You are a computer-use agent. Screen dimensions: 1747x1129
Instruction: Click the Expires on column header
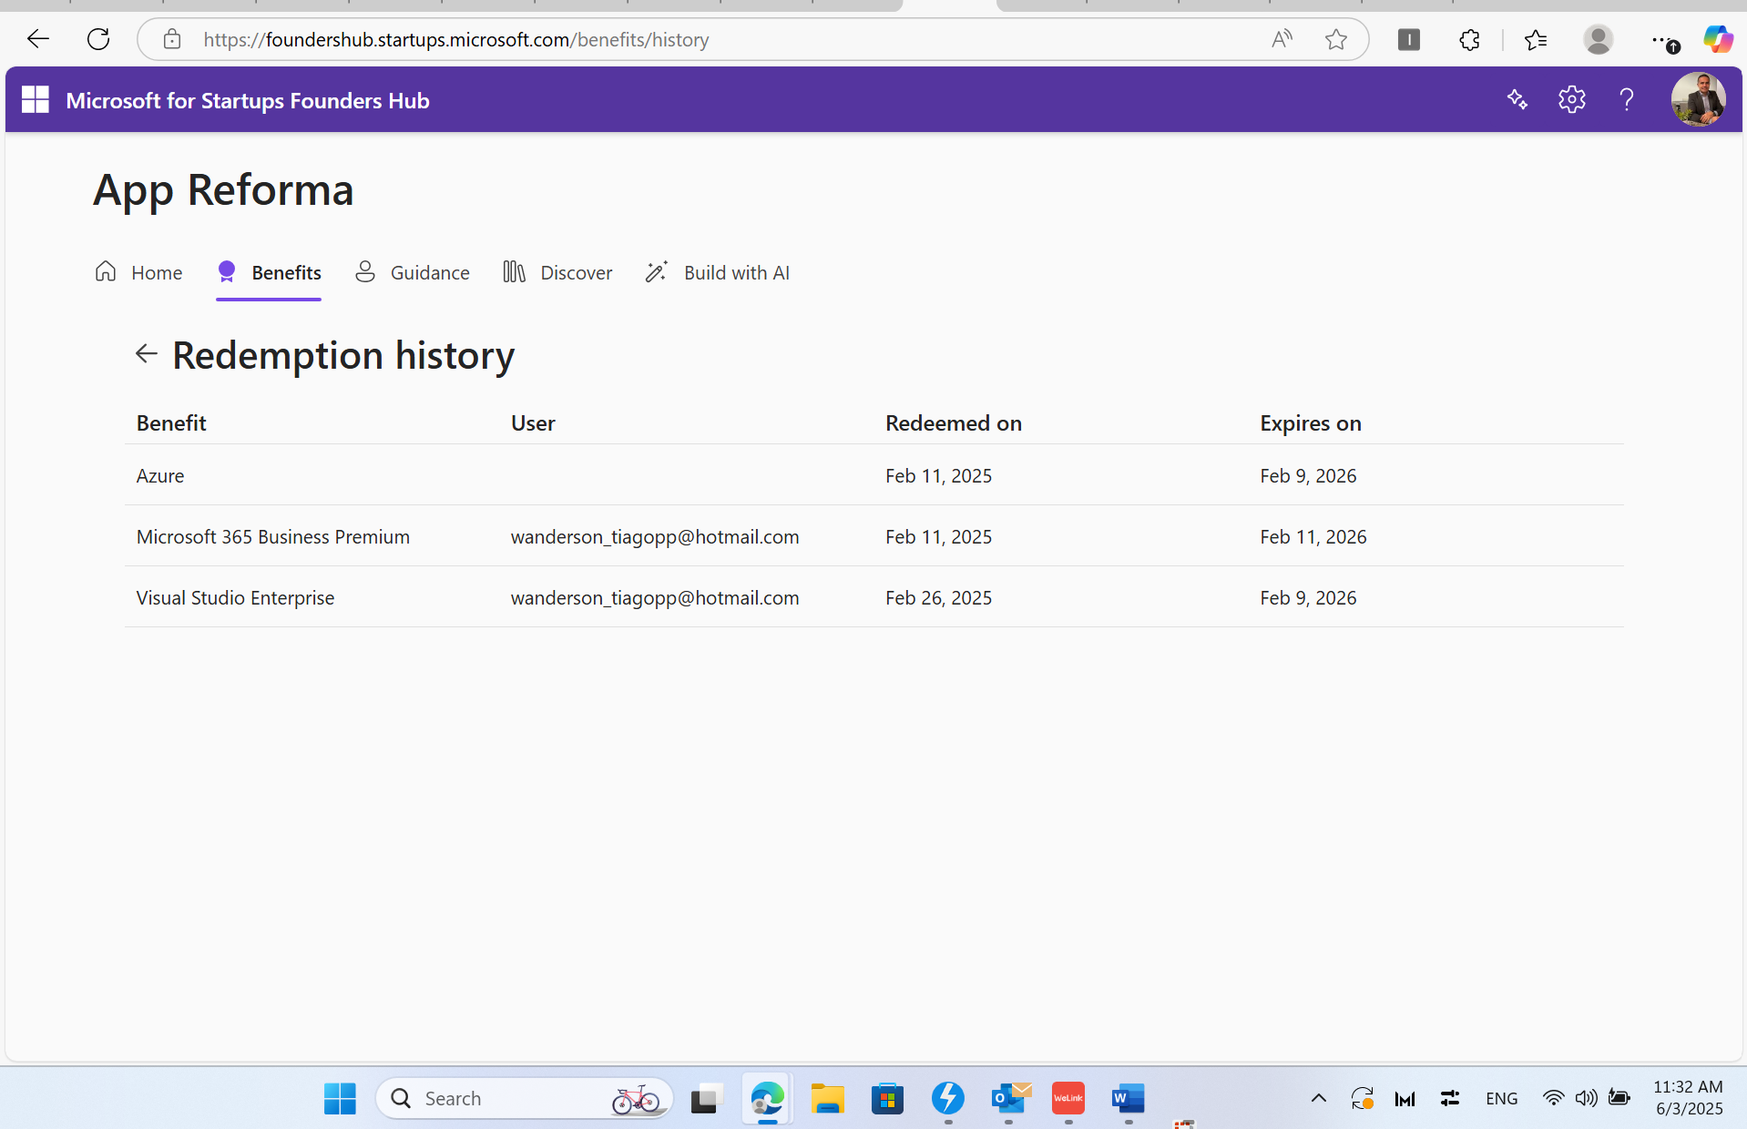coord(1311,423)
